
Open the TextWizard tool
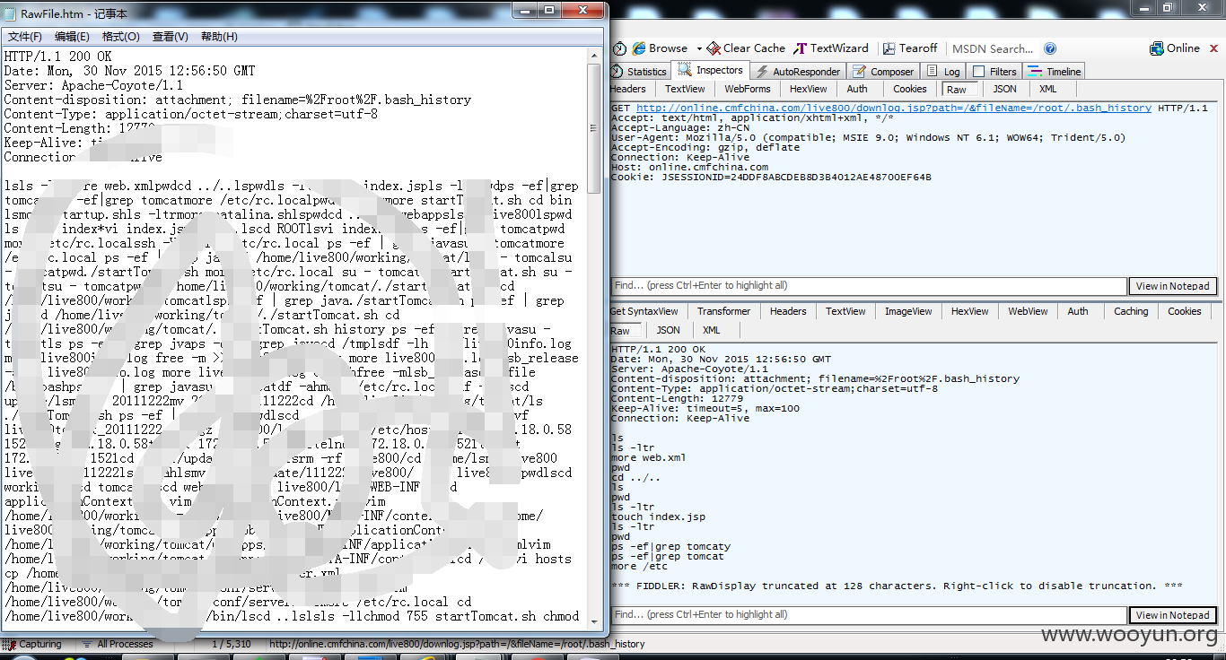(x=831, y=48)
